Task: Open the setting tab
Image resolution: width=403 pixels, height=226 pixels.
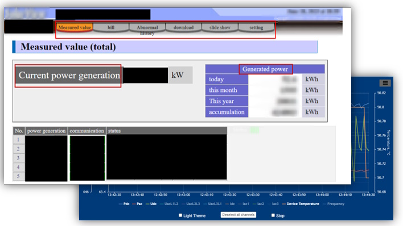Action: coord(256,27)
